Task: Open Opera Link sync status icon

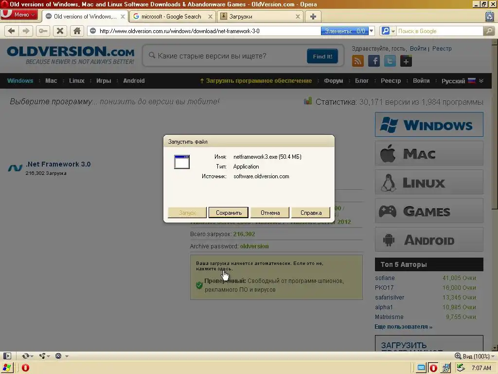Action: pos(27,356)
